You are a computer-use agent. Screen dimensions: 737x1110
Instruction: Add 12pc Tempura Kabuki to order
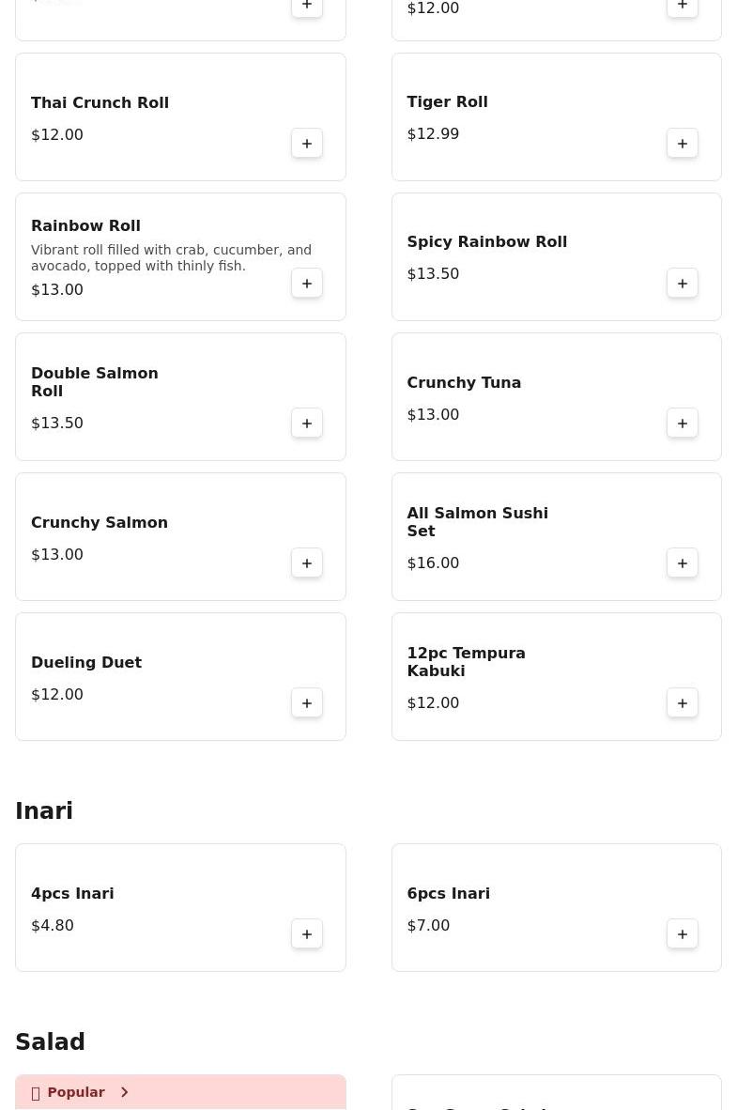coord(683,703)
